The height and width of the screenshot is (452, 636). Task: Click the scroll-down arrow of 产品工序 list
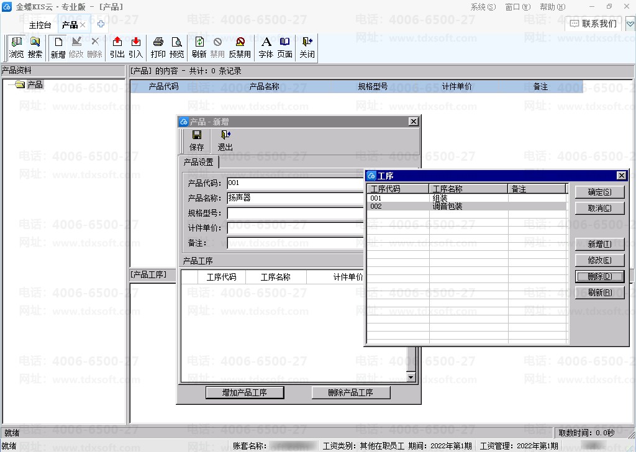pyautogui.click(x=411, y=377)
